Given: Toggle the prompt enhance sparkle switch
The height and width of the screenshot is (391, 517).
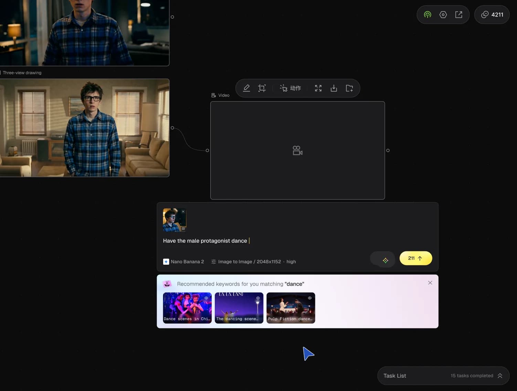Looking at the screenshot, I should point(382,258).
